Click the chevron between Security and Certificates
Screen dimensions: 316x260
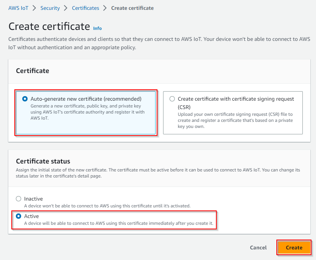66,8
